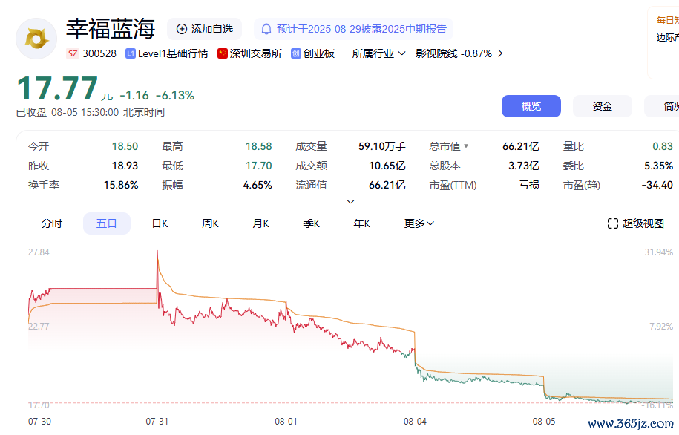This screenshot has width=679, height=435.
Task: Click the L1 Level1 badge icon
Action: click(131, 53)
